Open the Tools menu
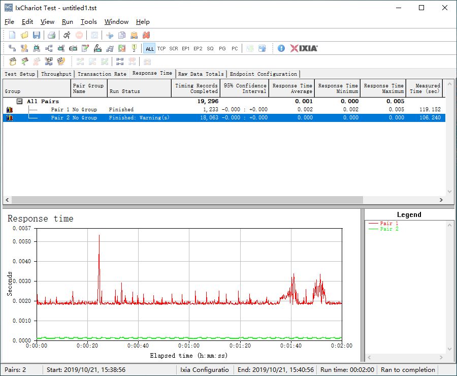Viewport: 457px width, 376px height. pyautogui.click(x=88, y=22)
